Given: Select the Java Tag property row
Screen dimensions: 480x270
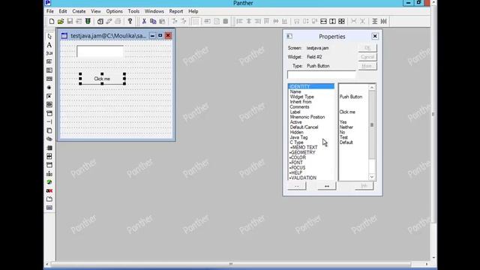Looking at the screenshot, I should tap(298, 137).
